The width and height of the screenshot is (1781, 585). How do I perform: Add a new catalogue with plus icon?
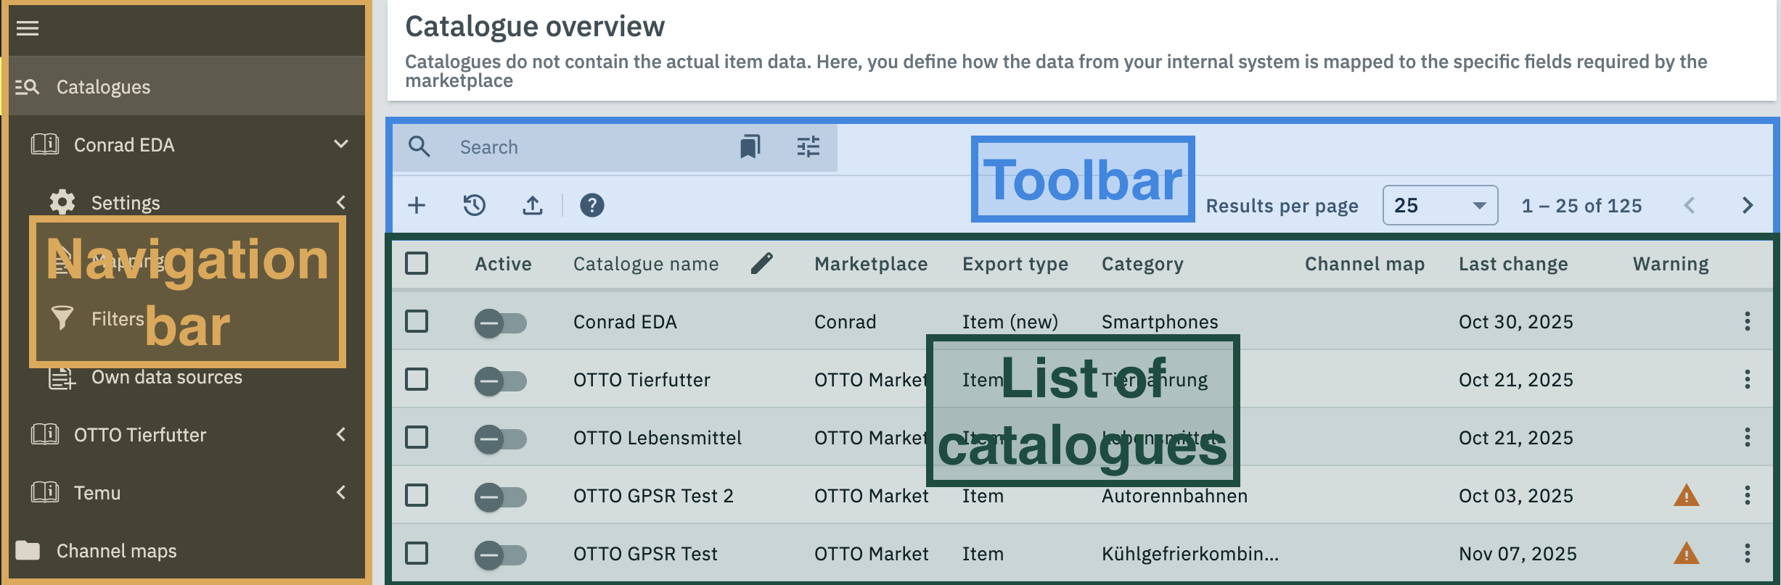coord(417,205)
